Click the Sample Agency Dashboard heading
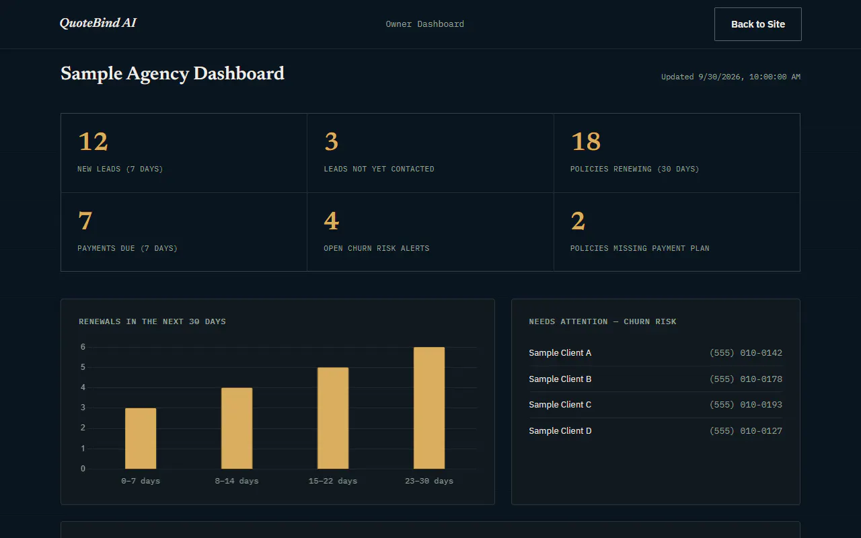This screenshot has height=538, width=861. tap(172, 73)
